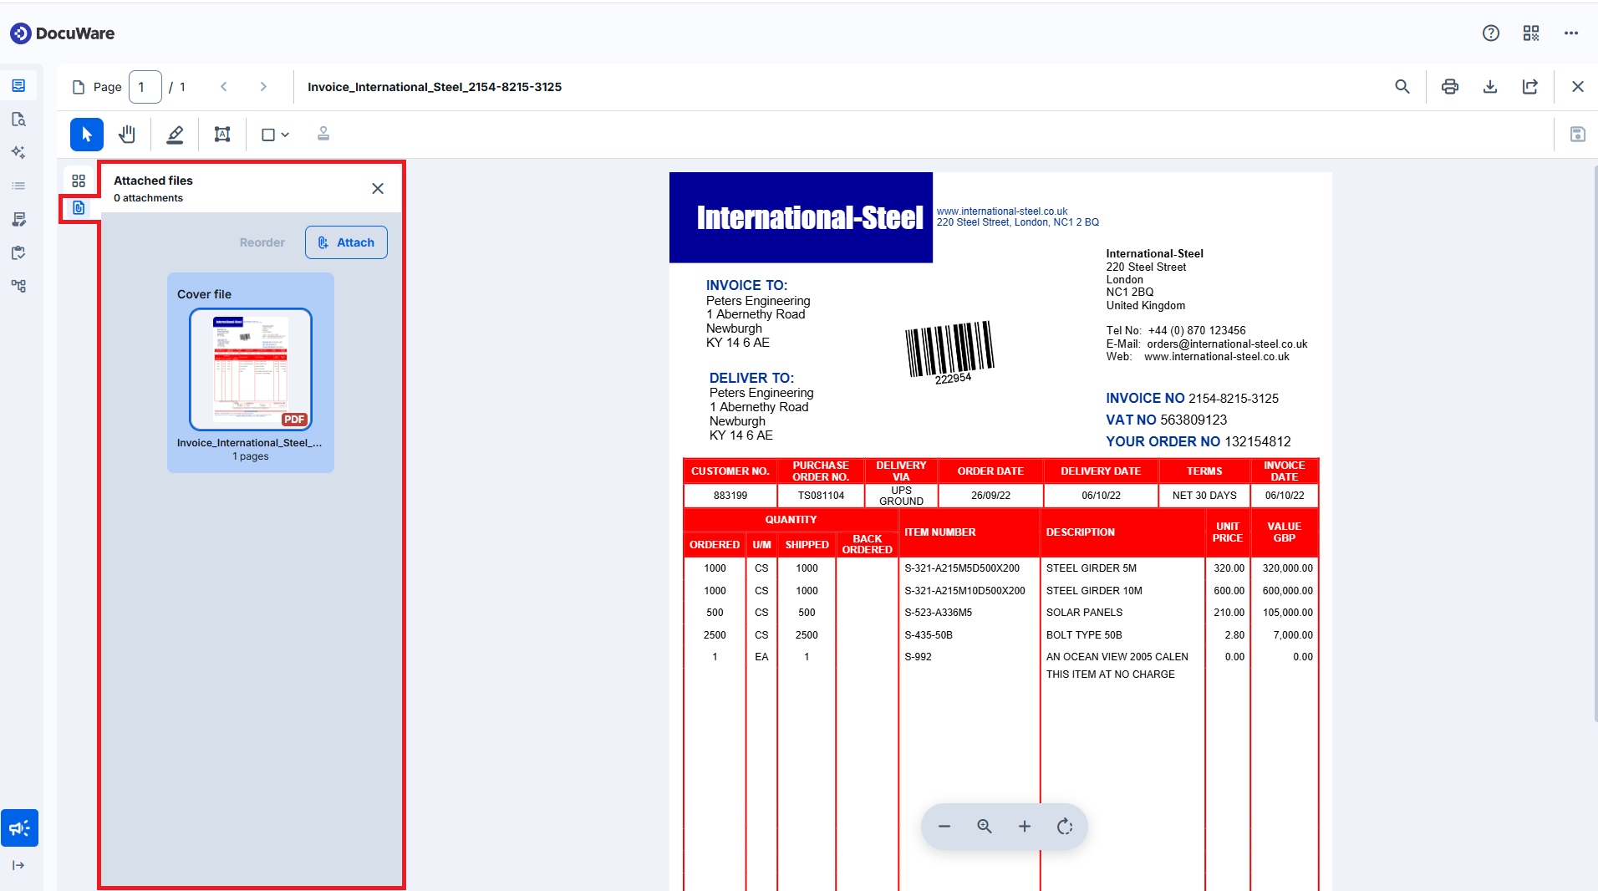
Task: Click STEEL GIRDER 10M description
Action: tap(1094, 591)
